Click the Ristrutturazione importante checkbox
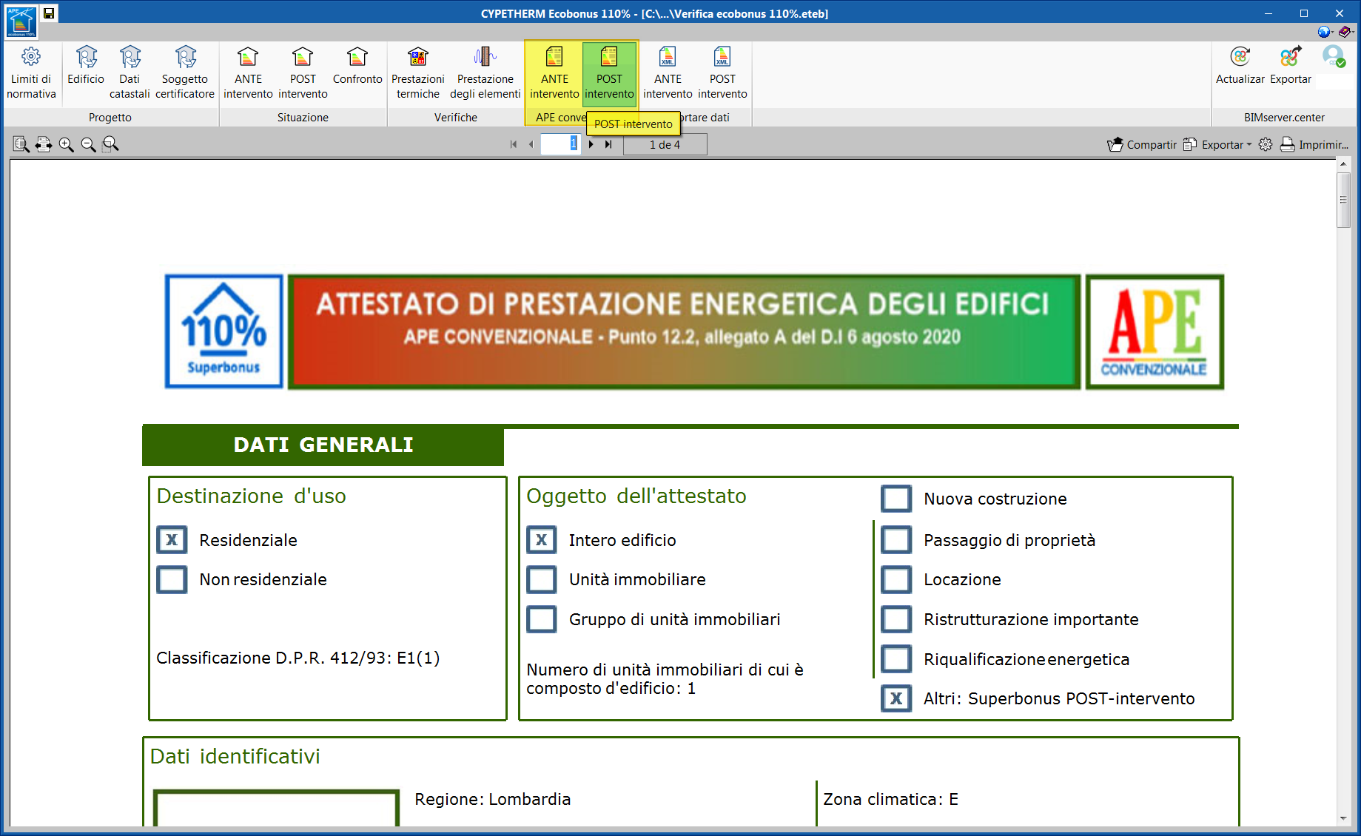The width and height of the screenshot is (1361, 836). [x=896, y=619]
